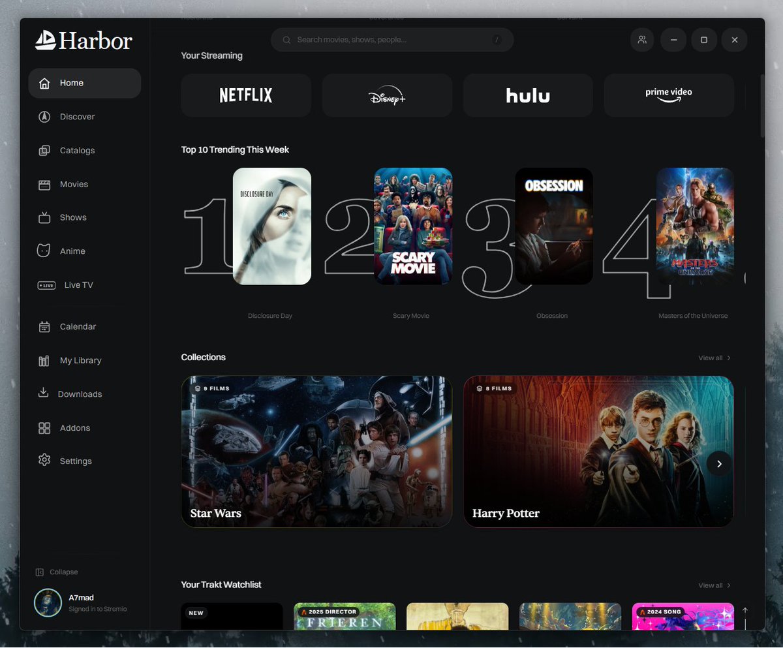Click the Movies clapperboard icon
This screenshot has width=783, height=648.
point(44,185)
